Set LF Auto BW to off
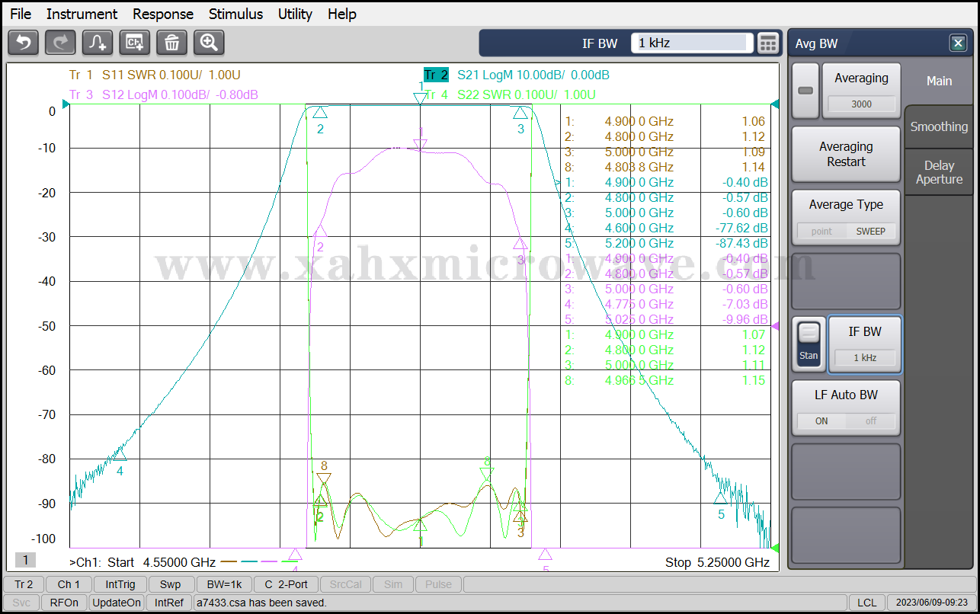980x614 pixels. [x=870, y=421]
